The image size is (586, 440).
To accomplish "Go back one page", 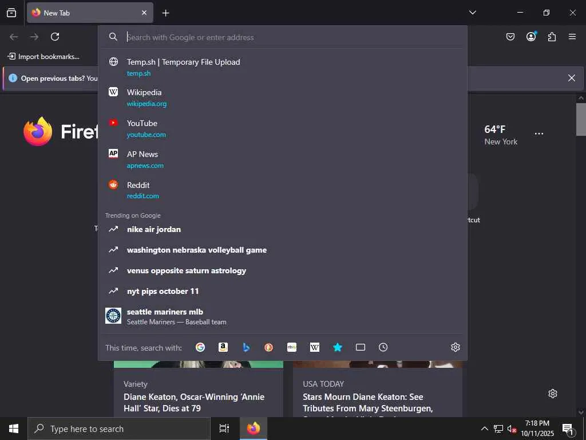I will coord(14,37).
